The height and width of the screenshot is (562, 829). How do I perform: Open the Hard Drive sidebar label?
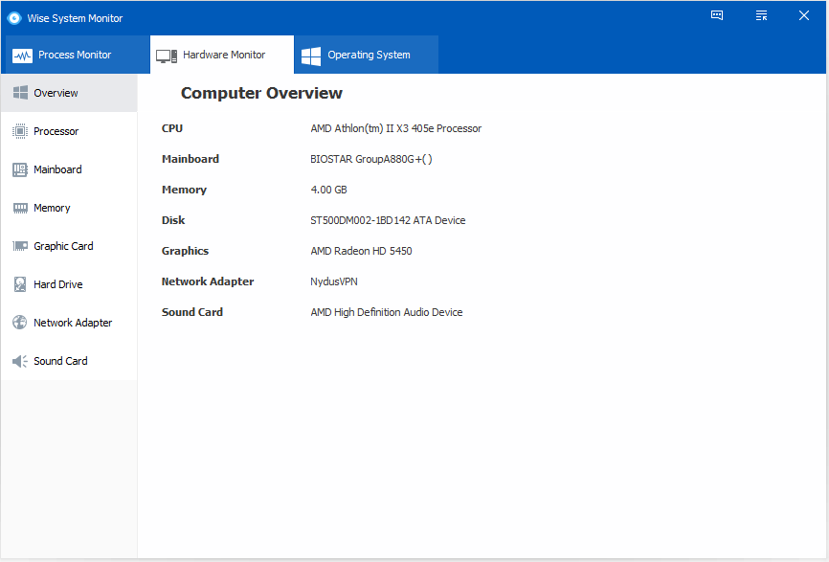58,284
